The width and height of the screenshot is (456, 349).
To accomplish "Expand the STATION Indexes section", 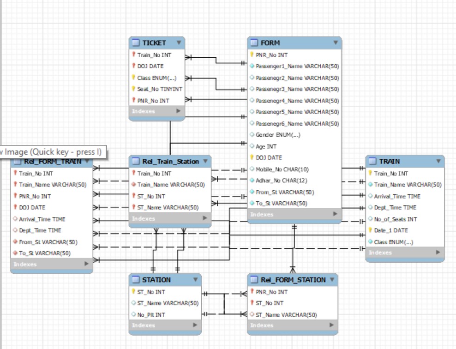I will coord(195,325).
